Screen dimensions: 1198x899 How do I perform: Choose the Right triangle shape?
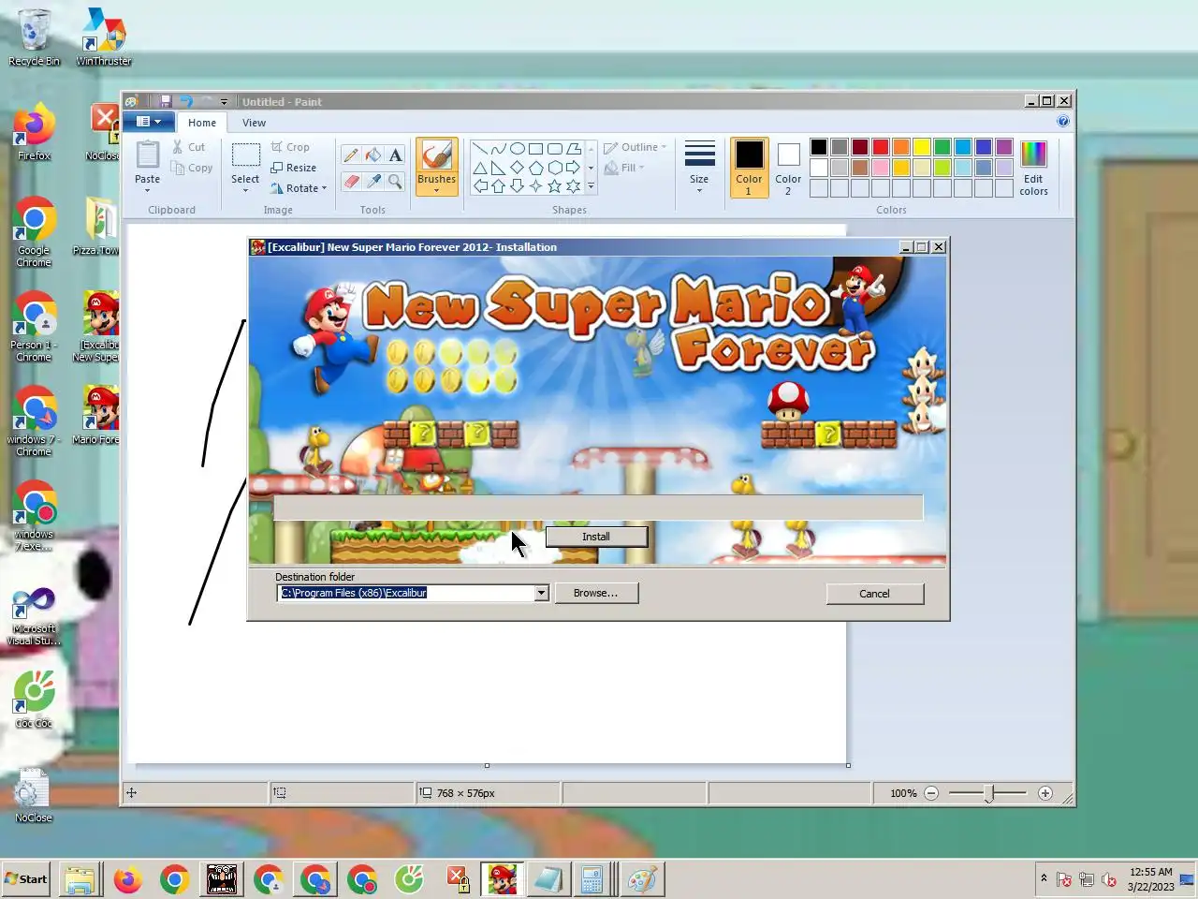point(498,168)
